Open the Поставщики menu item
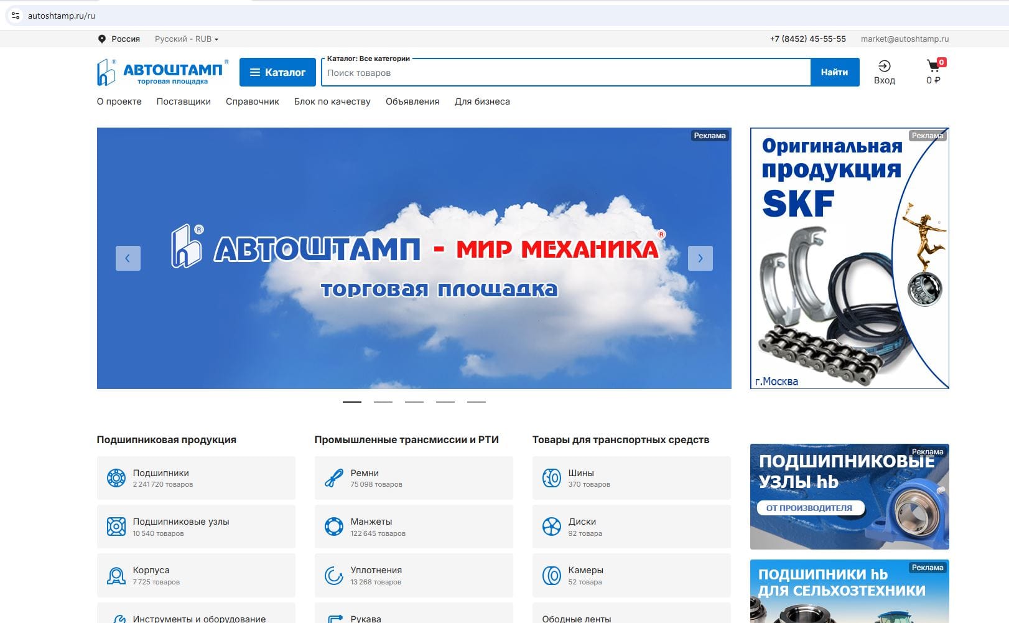 (x=184, y=101)
